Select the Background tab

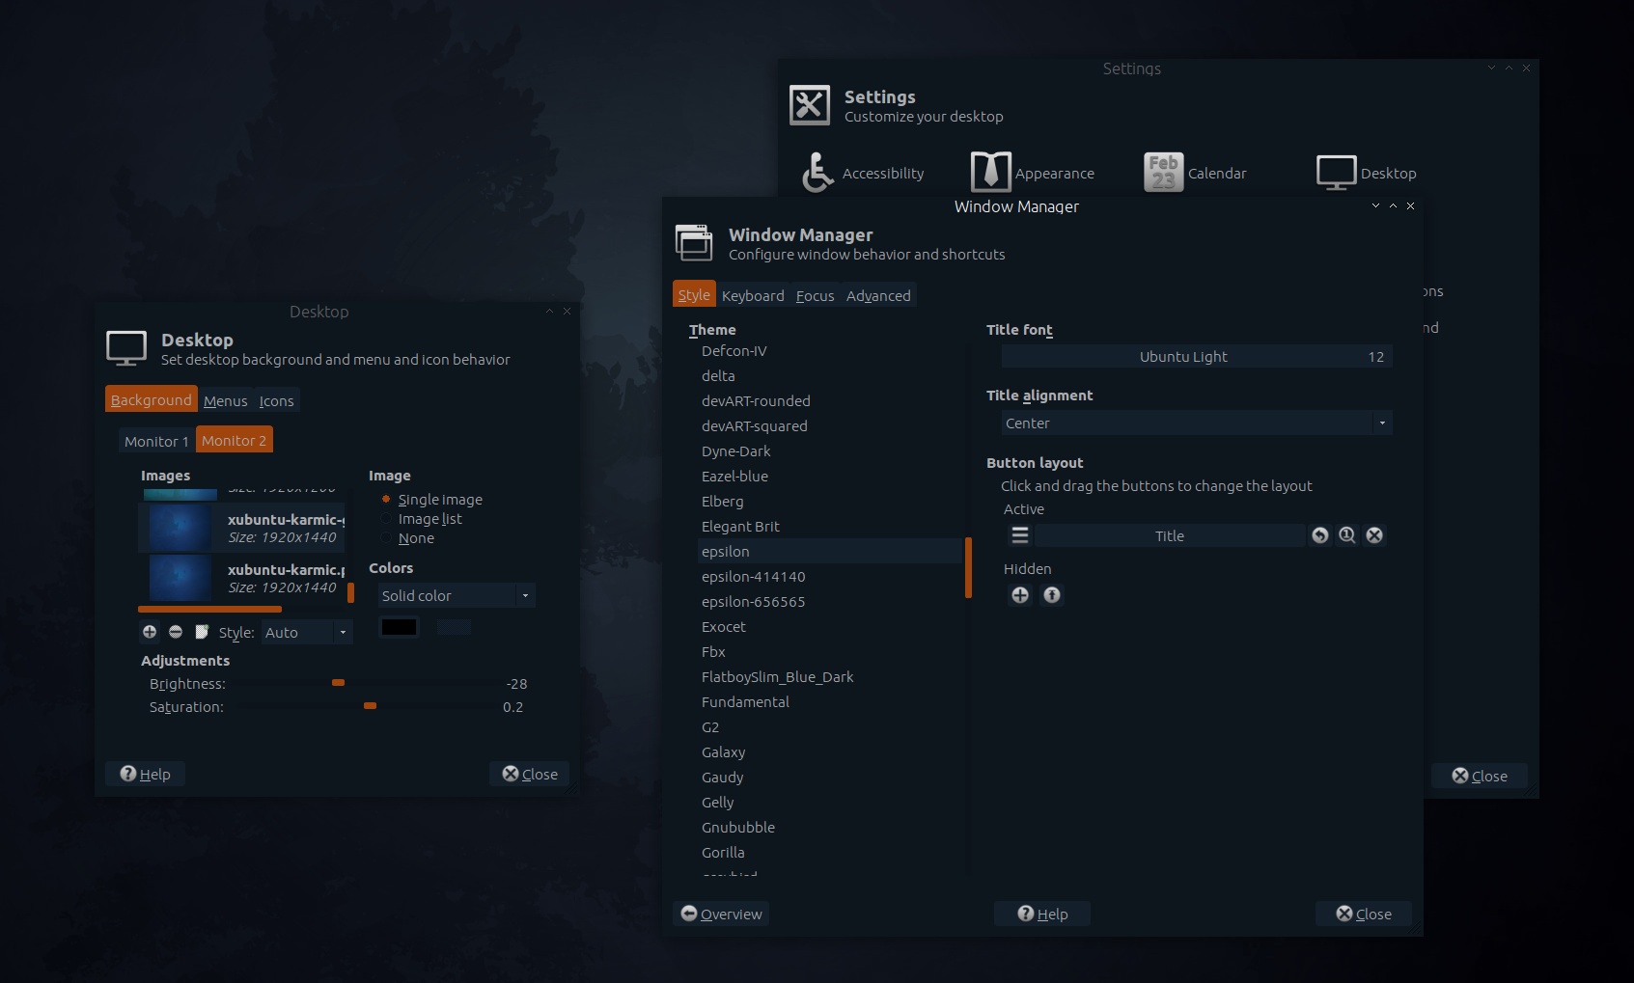pyautogui.click(x=151, y=399)
